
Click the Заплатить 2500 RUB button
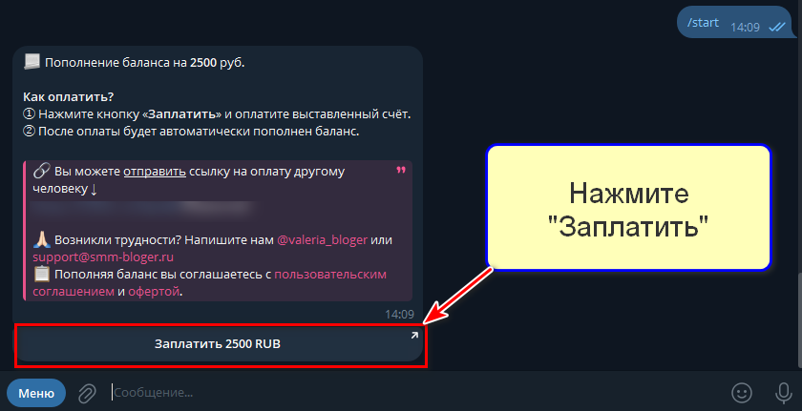218,344
